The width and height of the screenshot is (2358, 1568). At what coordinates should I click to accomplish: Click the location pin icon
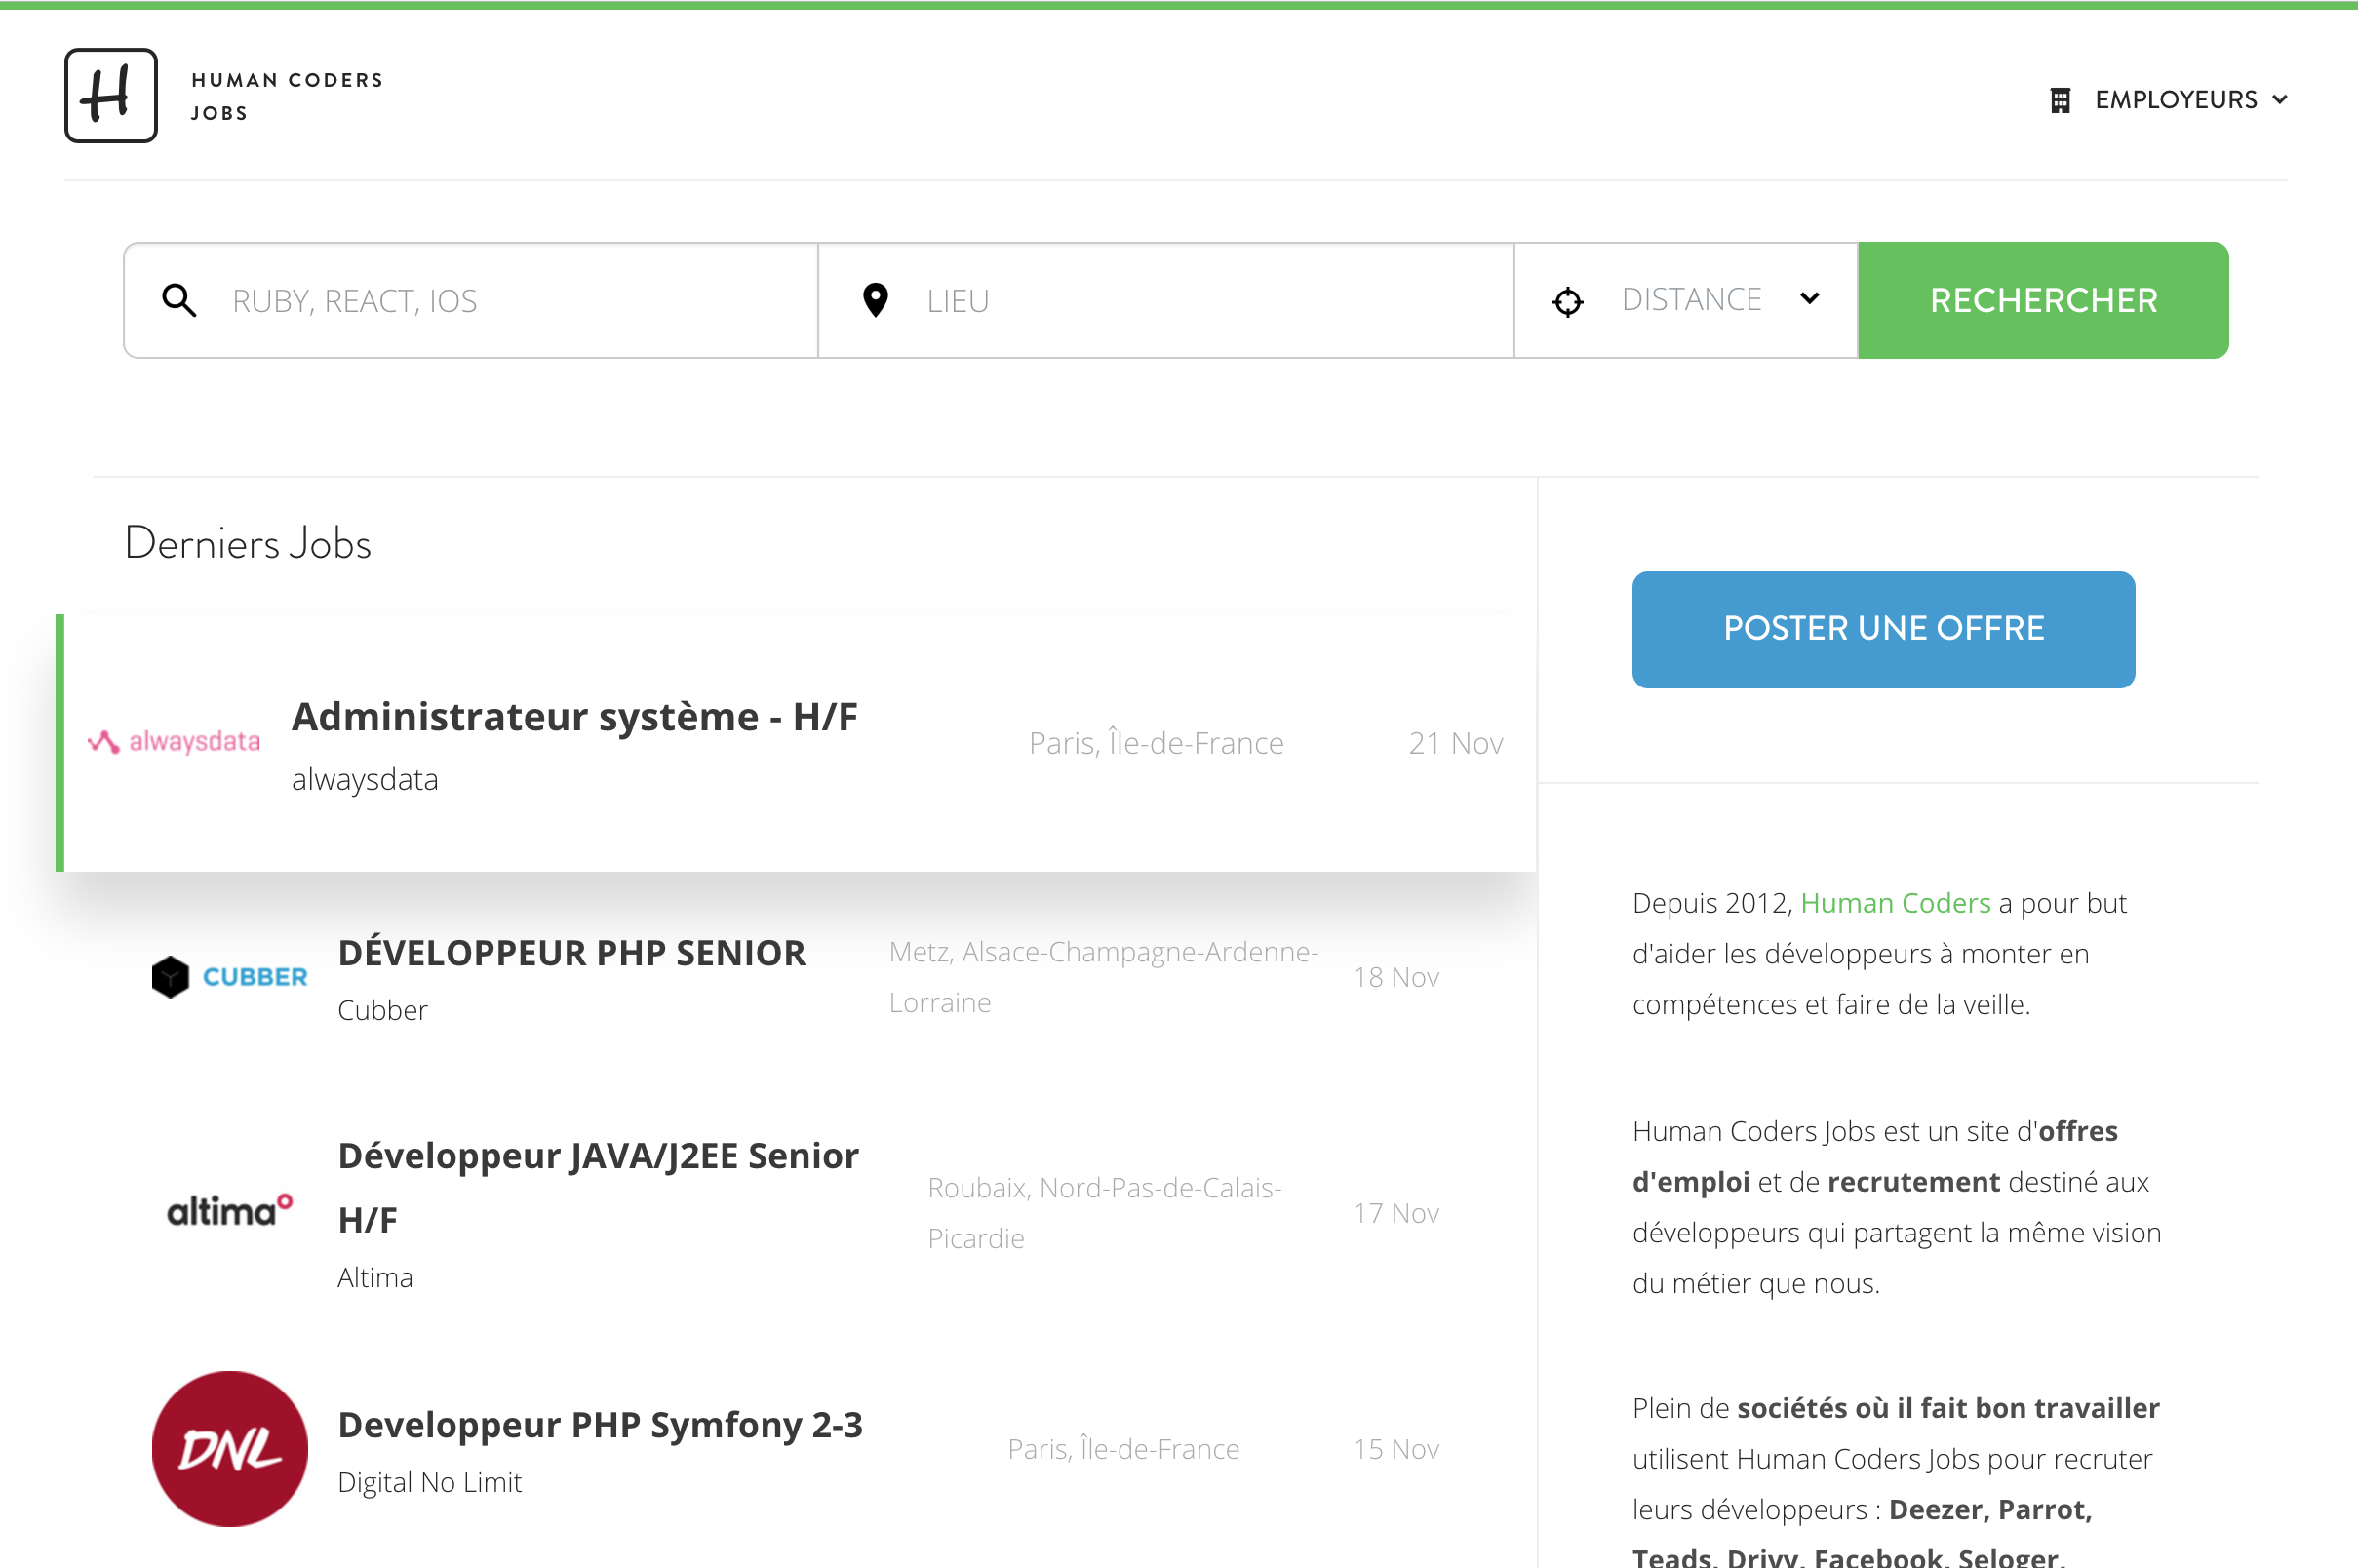875,300
